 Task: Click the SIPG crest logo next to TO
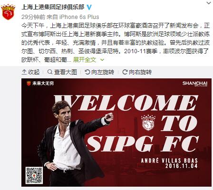[x=148, y=123]
